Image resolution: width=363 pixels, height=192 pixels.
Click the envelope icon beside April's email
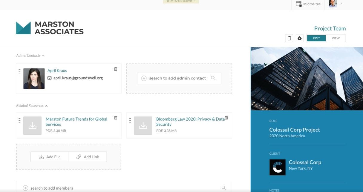tap(49, 77)
